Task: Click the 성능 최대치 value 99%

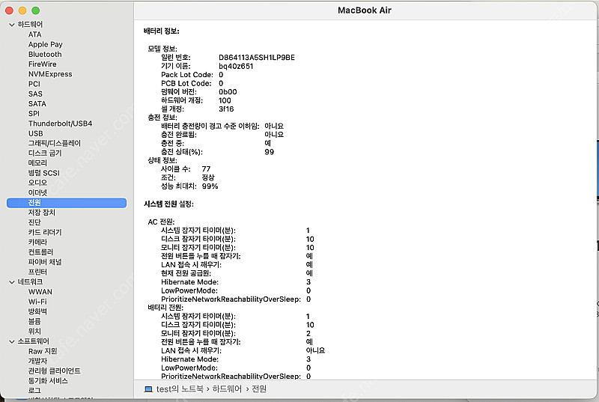Action: (x=210, y=186)
